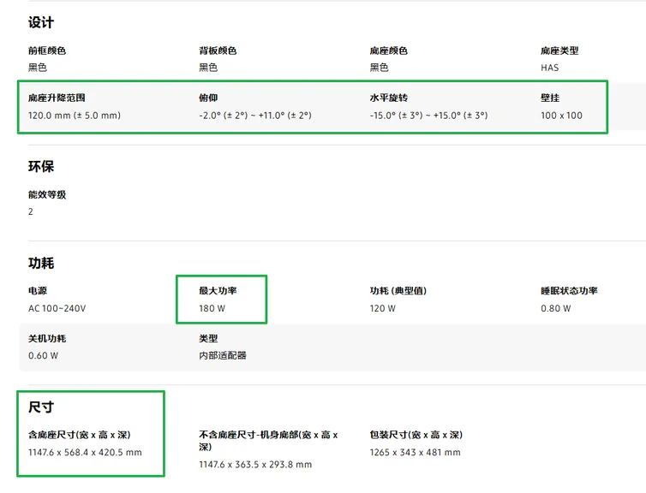Select the 1147.6 x 363.5 x 293.8 mm value
The width and height of the screenshot is (646, 493).
pos(255,465)
